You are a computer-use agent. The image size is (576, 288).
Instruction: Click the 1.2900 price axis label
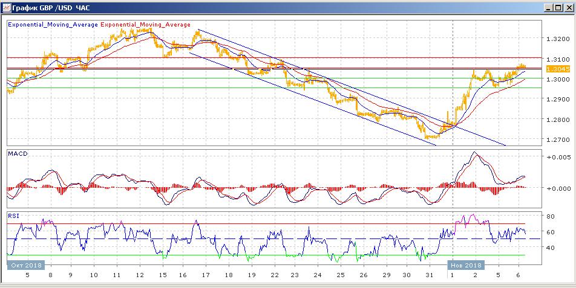[x=558, y=99]
